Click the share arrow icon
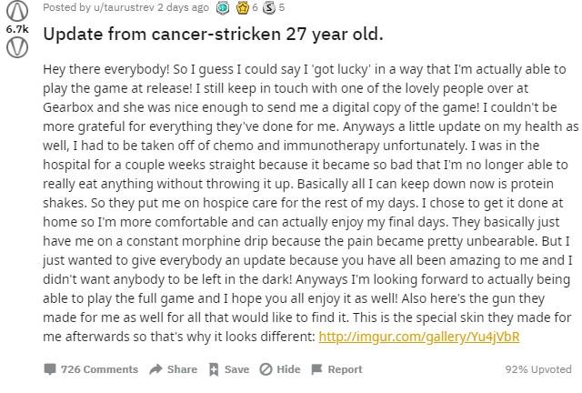The height and width of the screenshot is (393, 582). click(156, 369)
